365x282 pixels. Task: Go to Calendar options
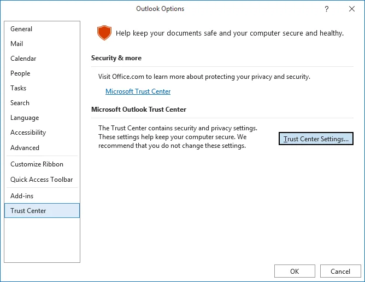pos(42,59)
